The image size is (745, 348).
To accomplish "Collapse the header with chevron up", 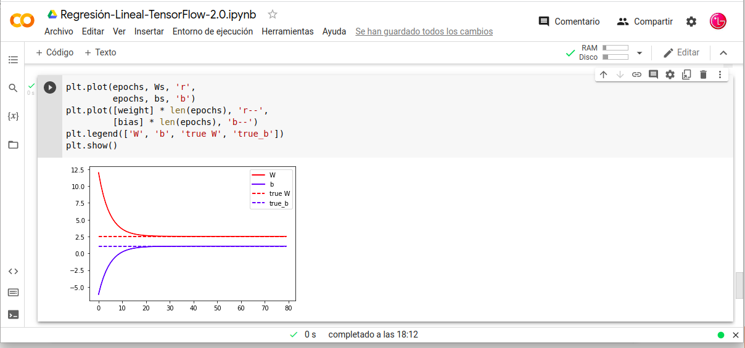I will (x=723, y=53).
